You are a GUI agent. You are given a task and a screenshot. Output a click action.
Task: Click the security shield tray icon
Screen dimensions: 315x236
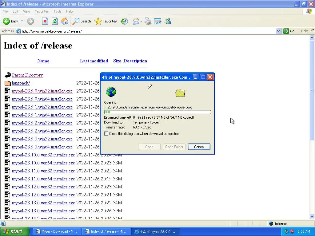pyautogui.click(x=292, y=231)
